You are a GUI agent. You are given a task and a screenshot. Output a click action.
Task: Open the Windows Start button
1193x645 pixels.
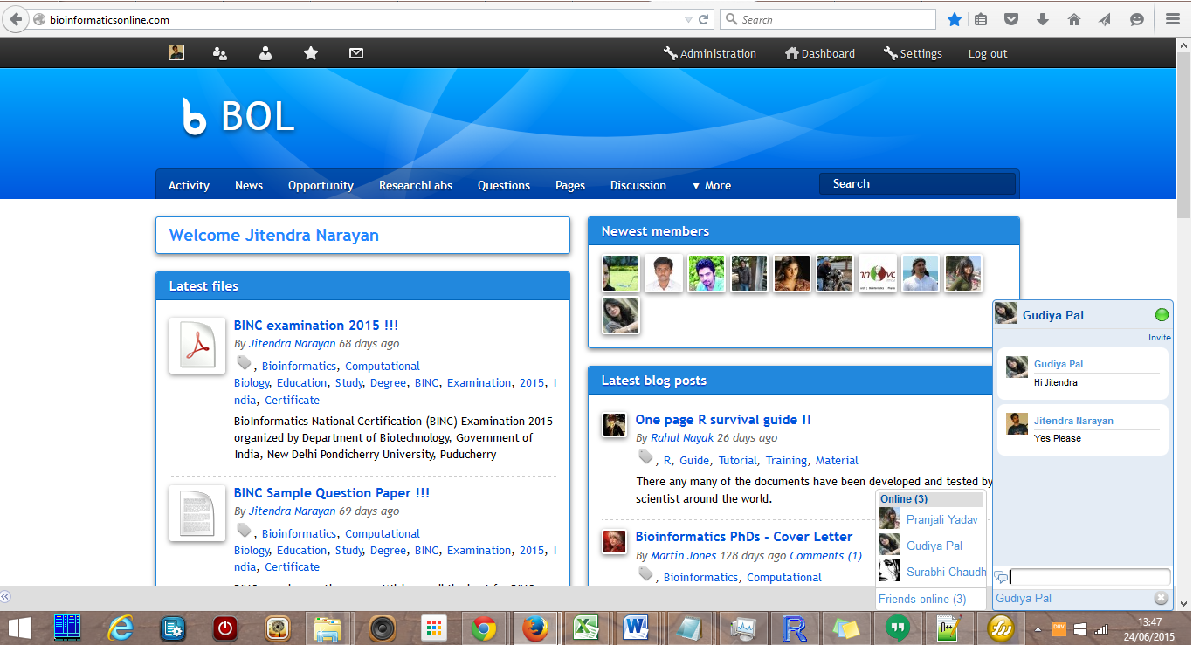[x=20, y=628]
